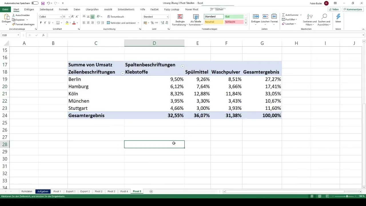Open Bedingte Formatierung
366x206 pixels.
[180, 20]
